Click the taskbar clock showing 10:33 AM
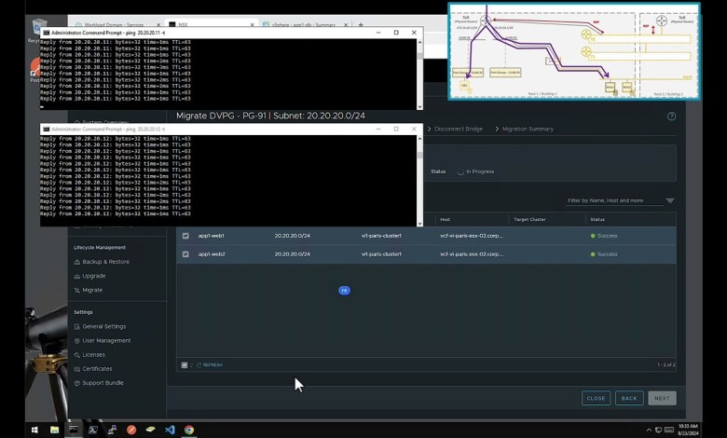This screenshot has width=727, height=438. [688, 430]
